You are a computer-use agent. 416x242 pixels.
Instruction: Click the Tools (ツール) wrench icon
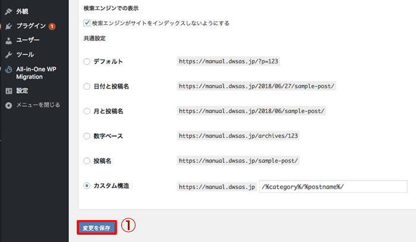point(8,55)
